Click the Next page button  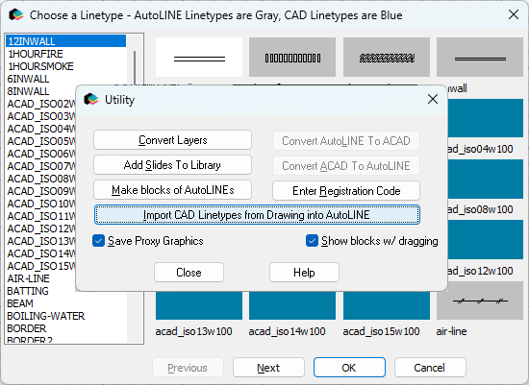[x=268, y=368]
